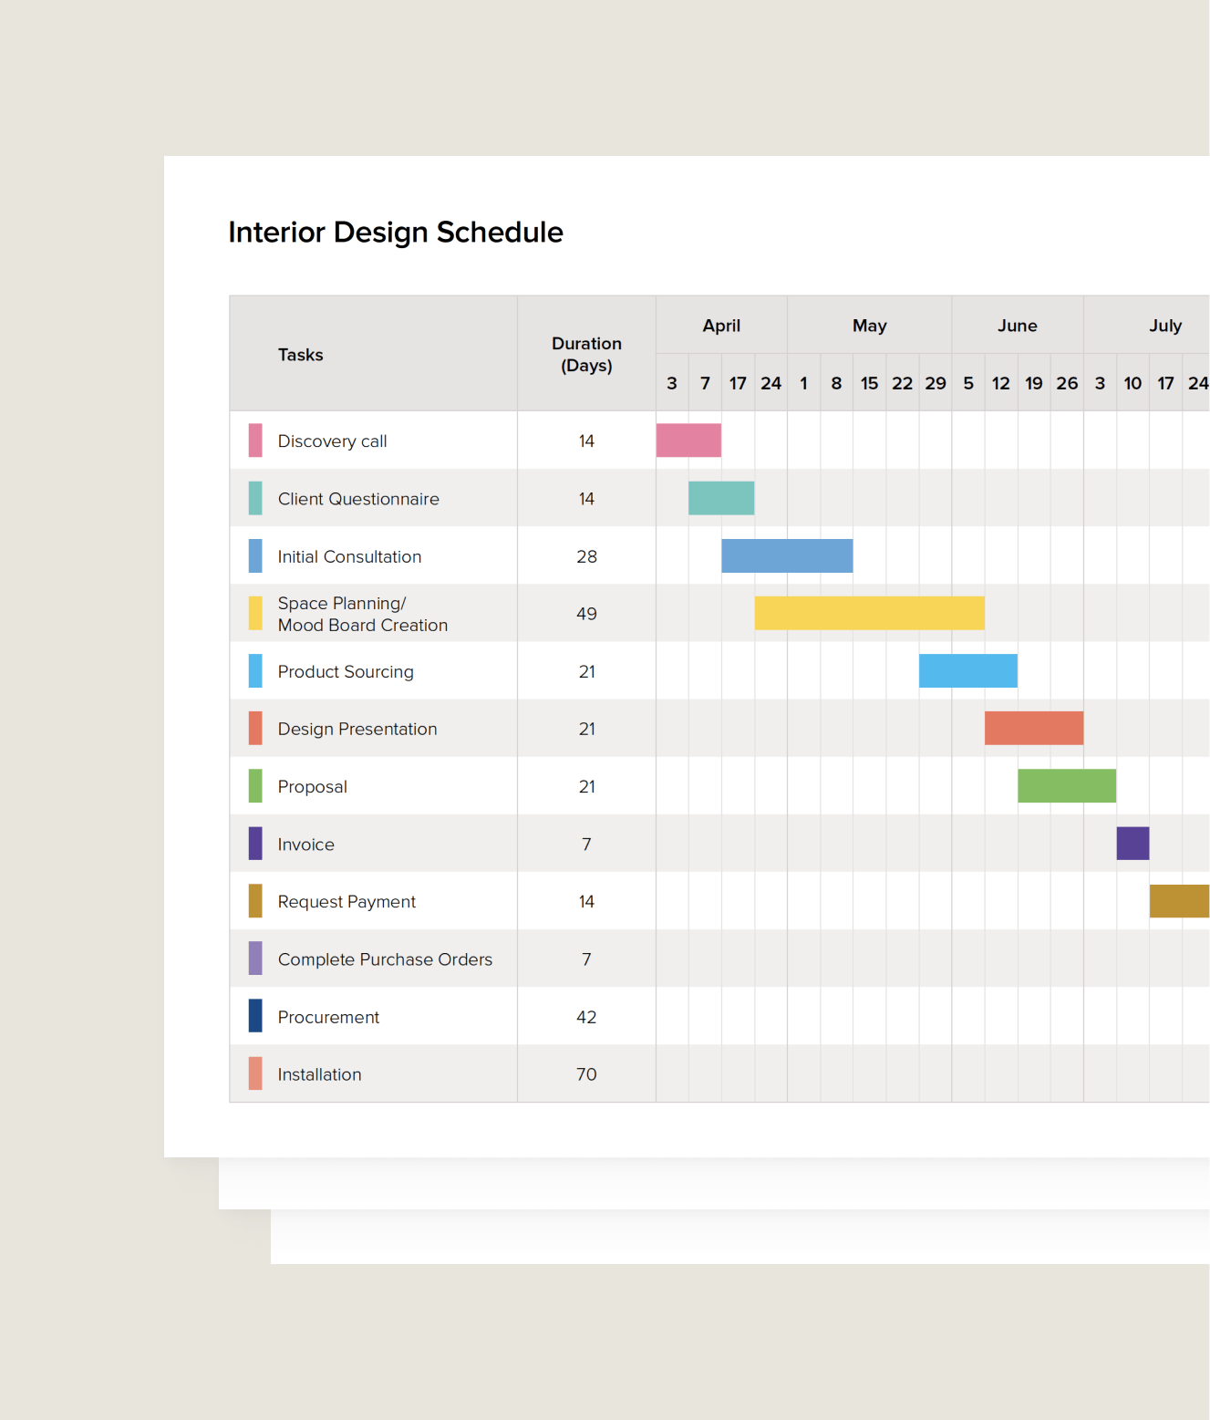Click the Tasks column header
This screenshot has width=1210, height=1420.
click(301, 355)
